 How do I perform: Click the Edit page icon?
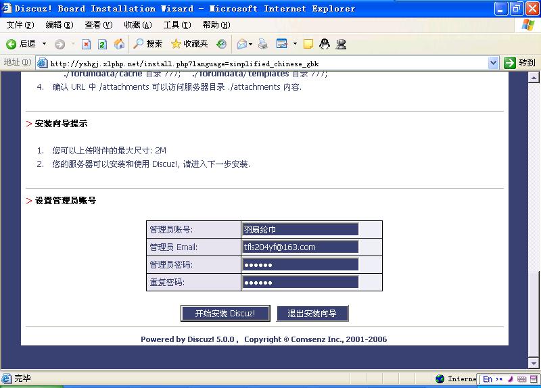(282, 44)
